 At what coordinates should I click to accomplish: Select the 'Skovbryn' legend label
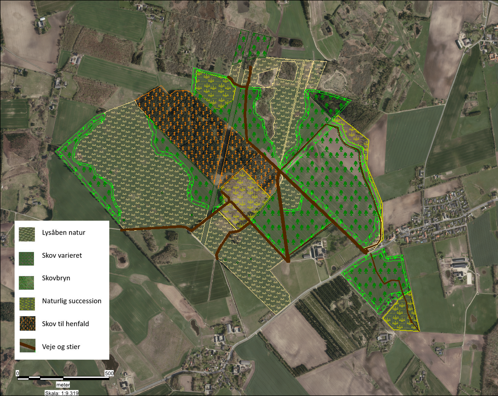pos(56,278)
